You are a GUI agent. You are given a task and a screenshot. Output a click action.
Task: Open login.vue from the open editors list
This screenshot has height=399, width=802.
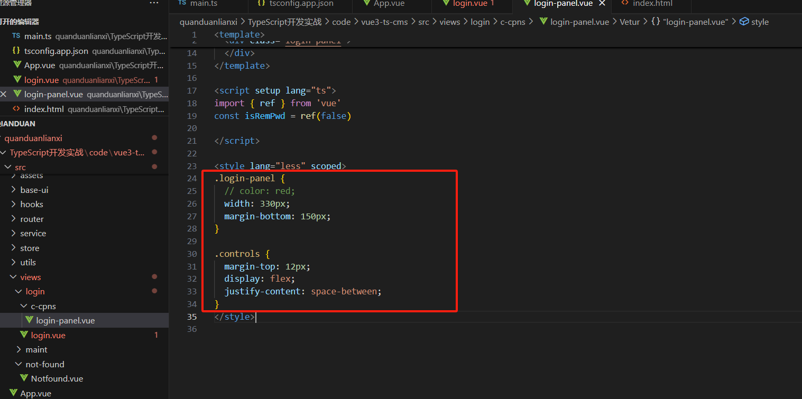tap(85, 80)
